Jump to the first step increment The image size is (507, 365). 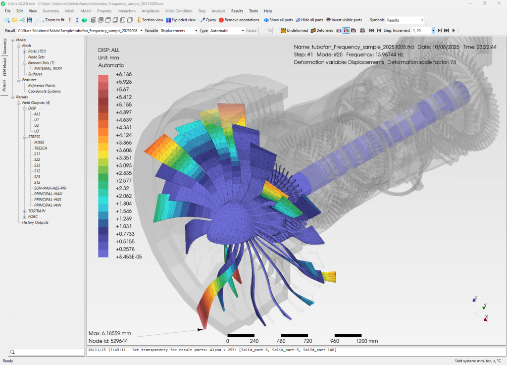click(x=371, y=31)
